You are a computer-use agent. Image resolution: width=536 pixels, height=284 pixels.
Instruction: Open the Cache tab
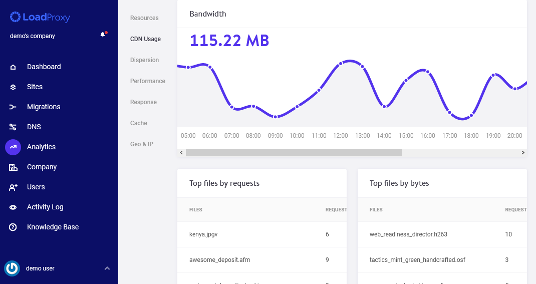[138, 123]
